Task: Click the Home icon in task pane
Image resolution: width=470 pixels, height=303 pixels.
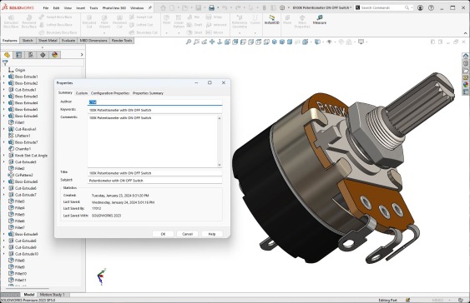Action: 466,56
